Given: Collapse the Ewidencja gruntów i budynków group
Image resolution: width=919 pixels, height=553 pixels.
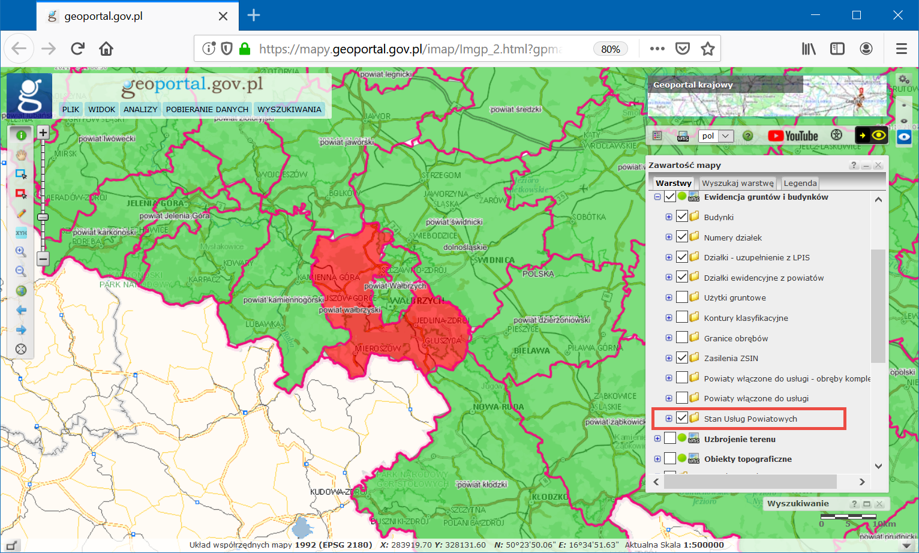Looking at the screenshot, I should click(657, 197).
